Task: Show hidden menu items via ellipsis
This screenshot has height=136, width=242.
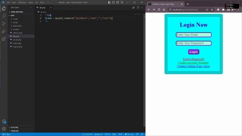Action: click(48, 3)
